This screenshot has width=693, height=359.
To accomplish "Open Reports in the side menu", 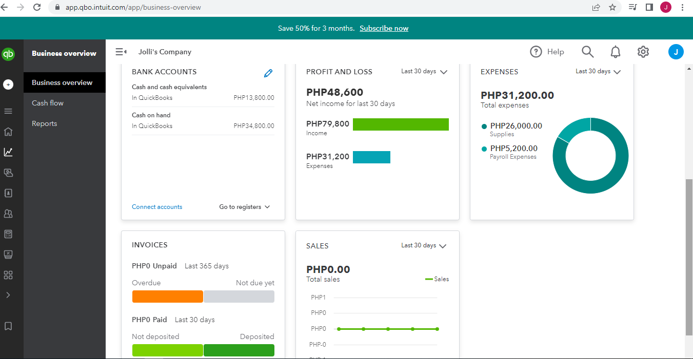I will click(45, 123).
